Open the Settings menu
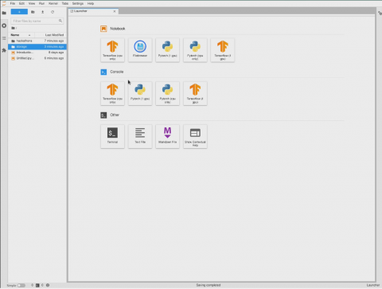The width and height of the screenshot is (382, 289). (x=78, y=3)
